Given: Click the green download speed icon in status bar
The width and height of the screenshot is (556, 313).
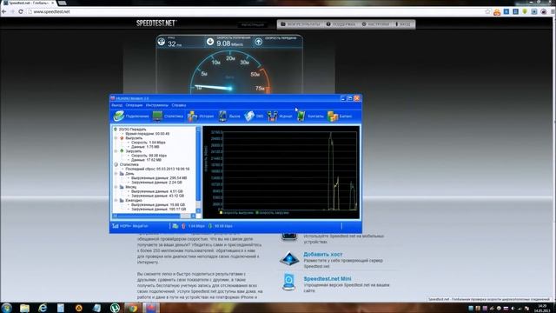Looking at the screenshot, I should 210,226.
